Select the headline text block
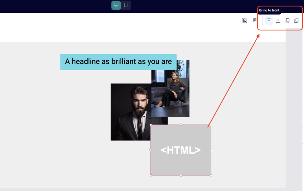The image size is (304, 191). point(118,62)
